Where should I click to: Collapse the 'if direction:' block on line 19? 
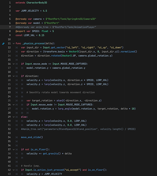pos(13,76)
